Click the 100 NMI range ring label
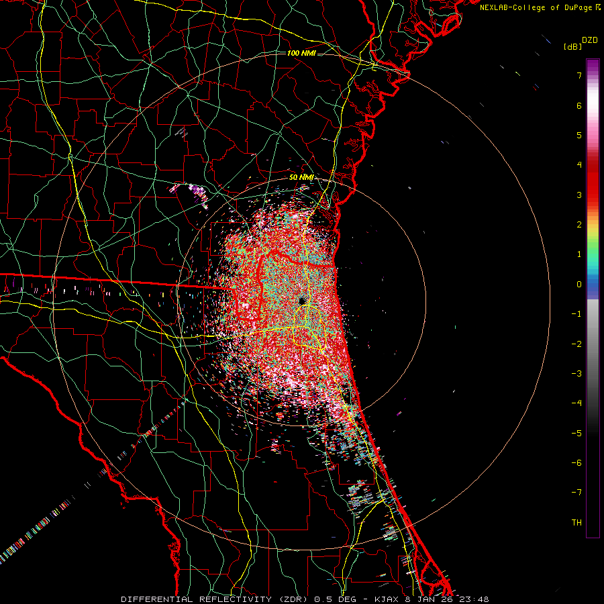Image resolution: width=604 pixels, height=604 pixels. coord(301,53)
